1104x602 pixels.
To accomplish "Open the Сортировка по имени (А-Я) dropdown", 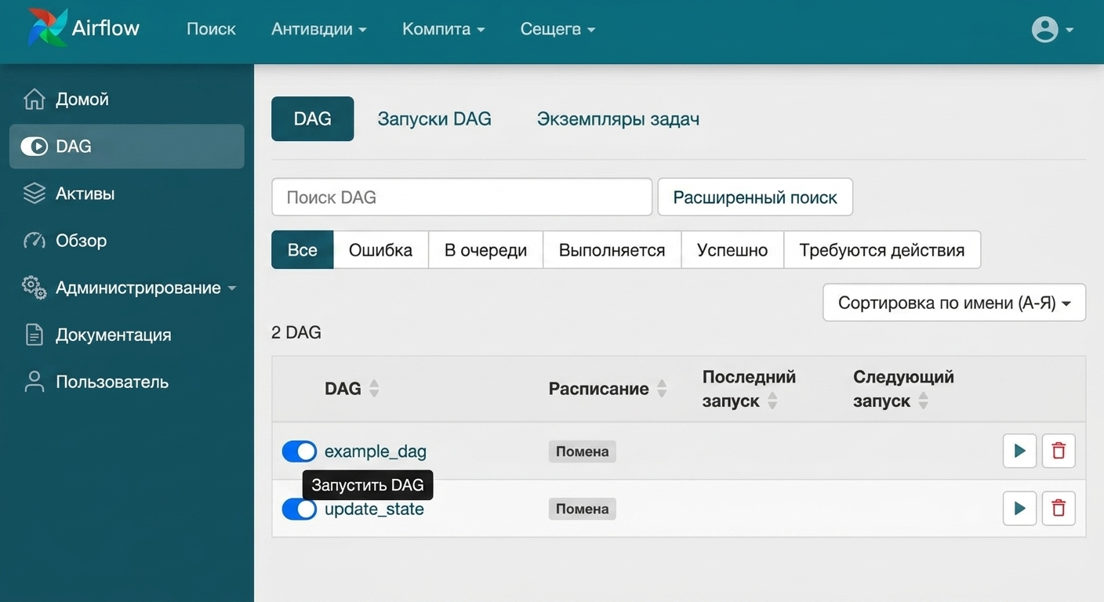I will pyautogui.click(x=954, y=303).
